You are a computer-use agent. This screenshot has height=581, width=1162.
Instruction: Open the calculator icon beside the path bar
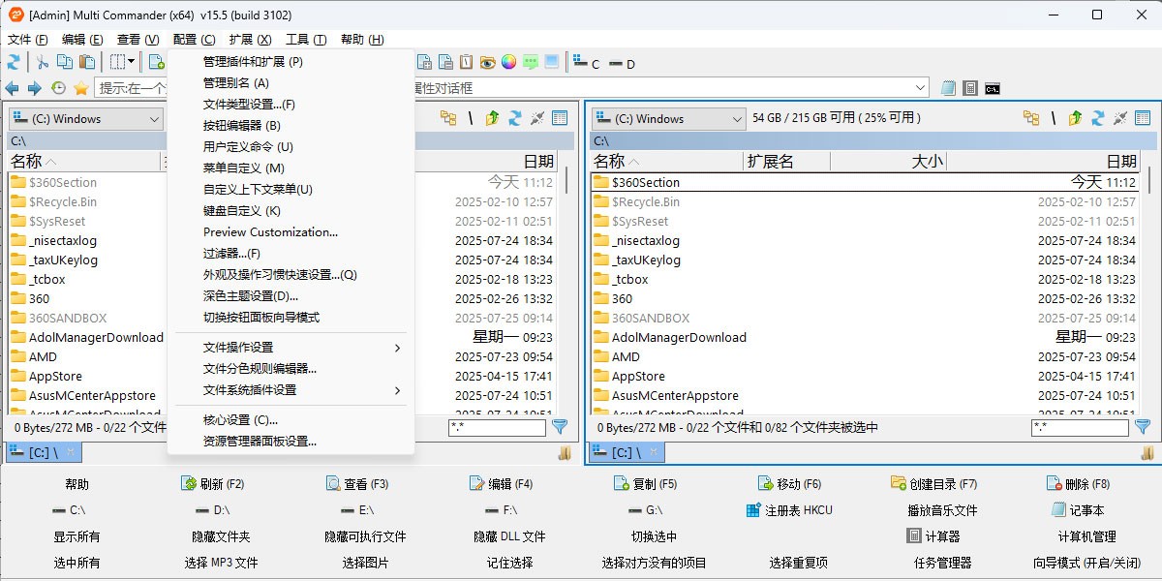pos(970,87)
